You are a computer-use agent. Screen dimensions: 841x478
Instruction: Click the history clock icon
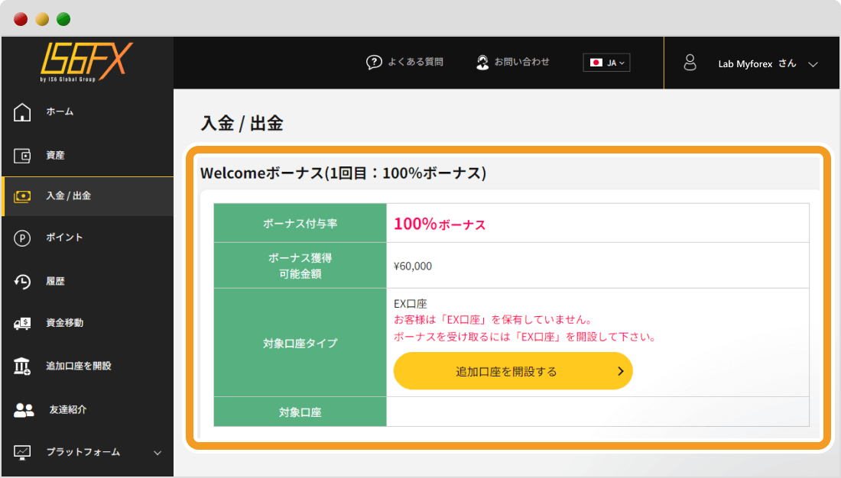(x=22, y=281)
